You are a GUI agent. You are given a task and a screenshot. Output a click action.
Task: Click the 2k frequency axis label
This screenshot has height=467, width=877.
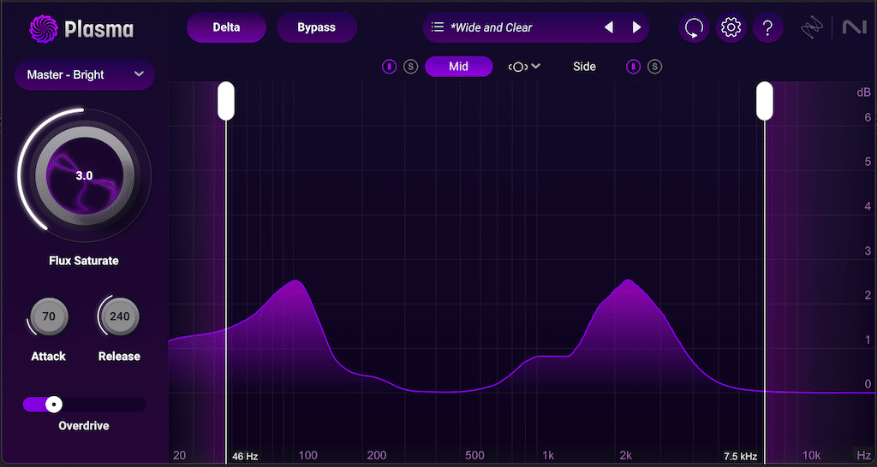click(626, 455)
